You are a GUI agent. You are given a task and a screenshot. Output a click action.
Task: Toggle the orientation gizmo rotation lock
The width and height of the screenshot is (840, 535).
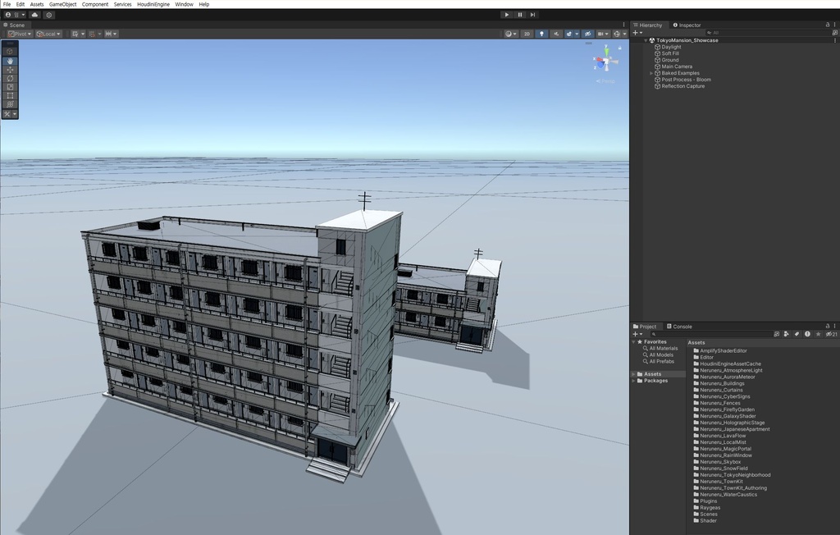pos(620,48)
